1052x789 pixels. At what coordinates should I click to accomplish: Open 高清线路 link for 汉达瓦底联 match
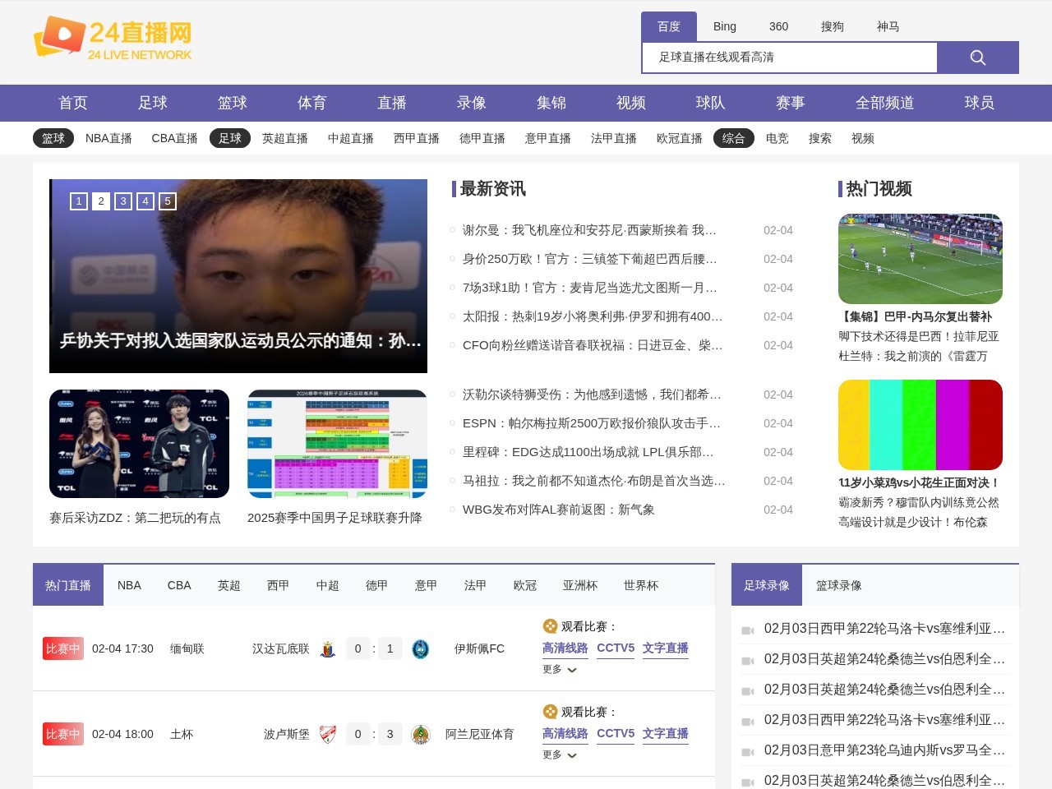pyautogui.click(x=565, y=648)
